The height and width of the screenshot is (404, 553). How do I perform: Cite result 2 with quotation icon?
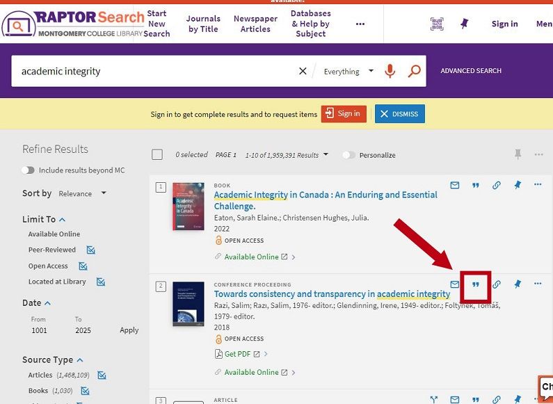[x=475, y=284]
